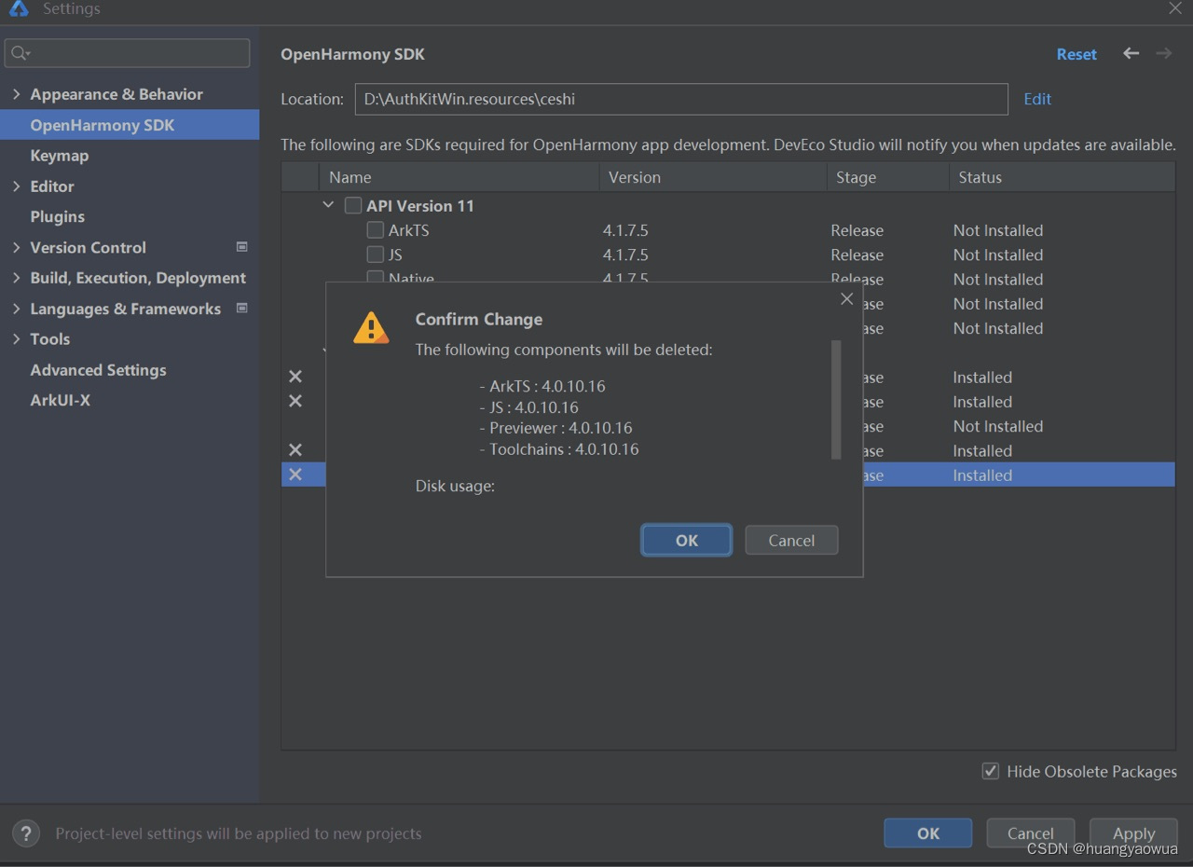The image size is (1193, 867).
Task: Click '- Toolchains : 4.0.10.16' text in dialog
Action: coord(559,449)
